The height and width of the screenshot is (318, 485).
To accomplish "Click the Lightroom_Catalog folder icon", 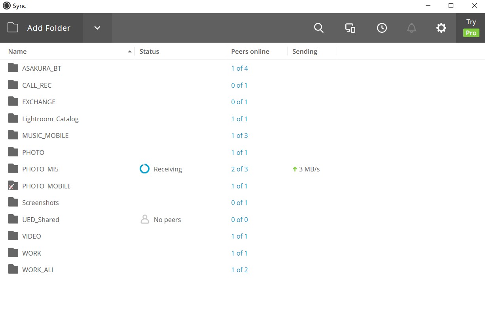I will coord(13,119).
